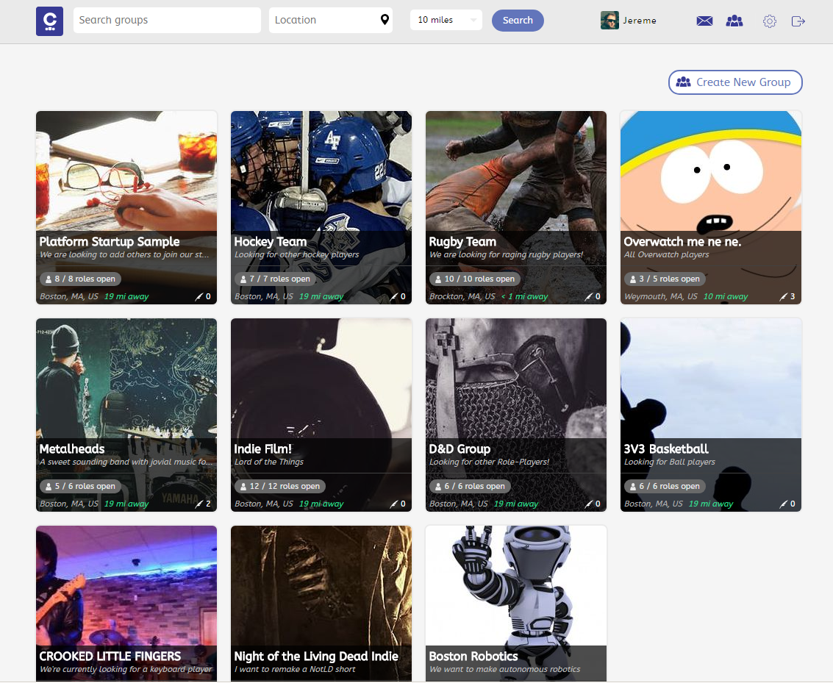Open the Hockey Team group title
833x683 pixels.
click(x=271, y=242)
